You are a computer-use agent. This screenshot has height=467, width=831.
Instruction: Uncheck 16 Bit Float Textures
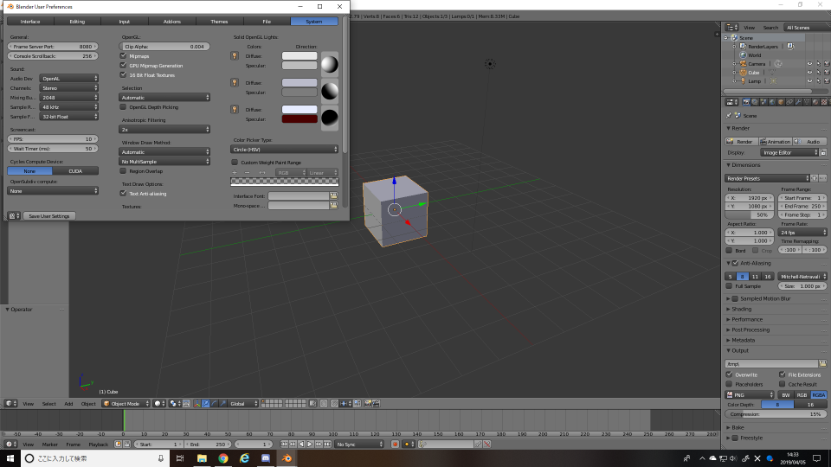124,74
